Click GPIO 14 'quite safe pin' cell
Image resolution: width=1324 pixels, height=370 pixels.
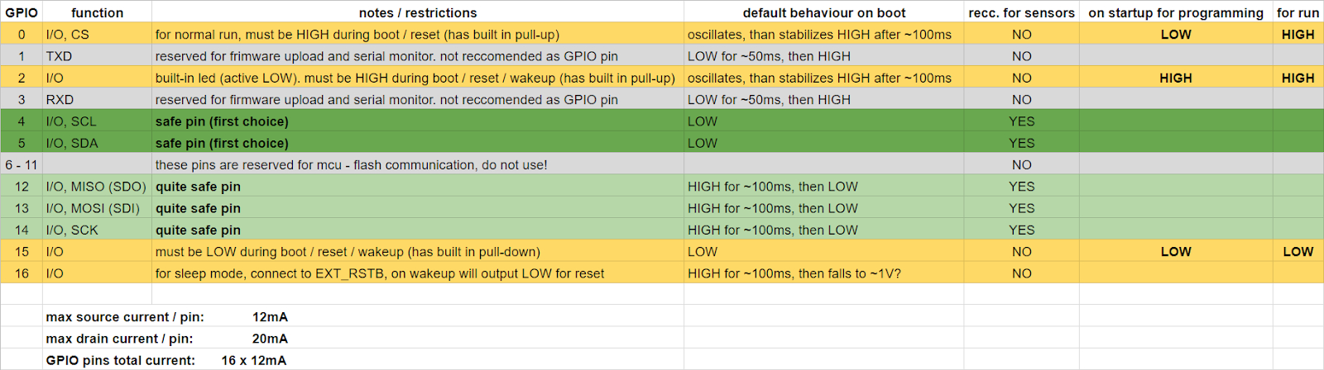(418, 230)
